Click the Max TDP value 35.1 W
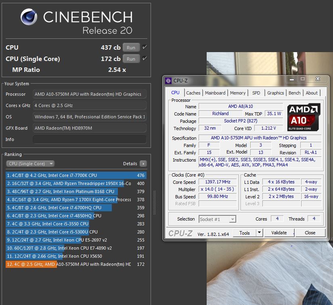Image resolution: width=333 pixels, height=305 pixels. pos(274,114)
